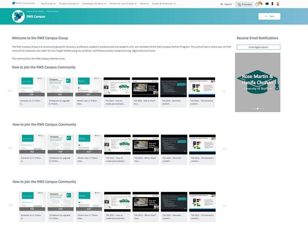This screenshot has height=227, width=308.
Task: Open 10 Reasons to upgrade PDF, second carousel
Action: [61, 150]
